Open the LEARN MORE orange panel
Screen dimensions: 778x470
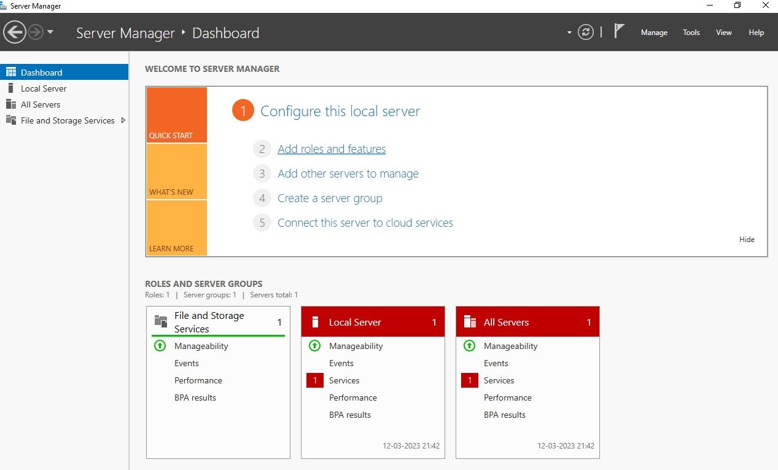point(177,228)
